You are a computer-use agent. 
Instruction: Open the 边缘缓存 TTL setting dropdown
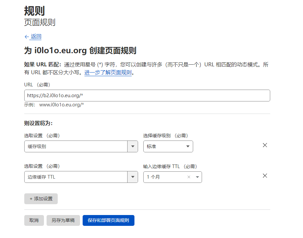click(x=76, y=177)
